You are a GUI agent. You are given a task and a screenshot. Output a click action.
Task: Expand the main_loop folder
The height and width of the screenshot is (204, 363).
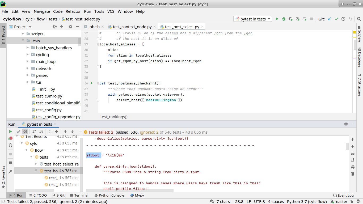click(28, 61)
